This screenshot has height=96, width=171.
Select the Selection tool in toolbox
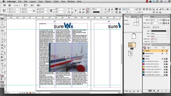pyautogui.click(x=2, y=19)
